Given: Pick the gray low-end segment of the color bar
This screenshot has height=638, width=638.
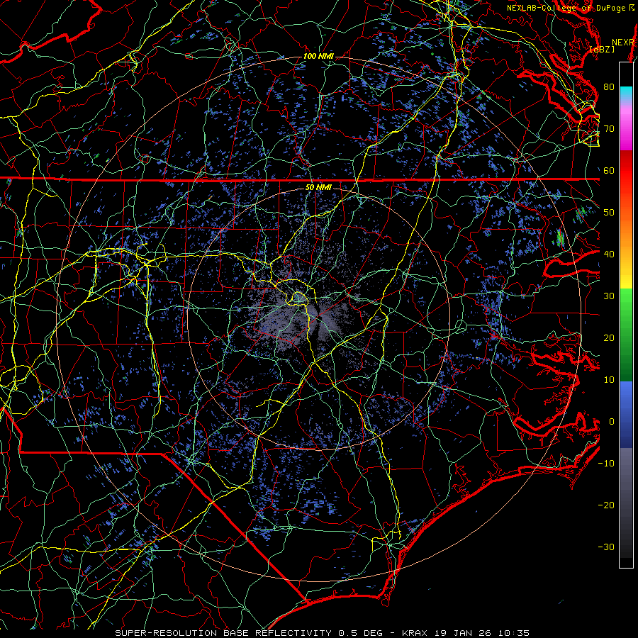Looking at the screenshot, I should 626,503.
